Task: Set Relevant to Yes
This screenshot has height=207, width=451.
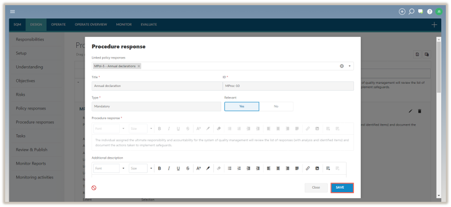Action: pos(241,106)
